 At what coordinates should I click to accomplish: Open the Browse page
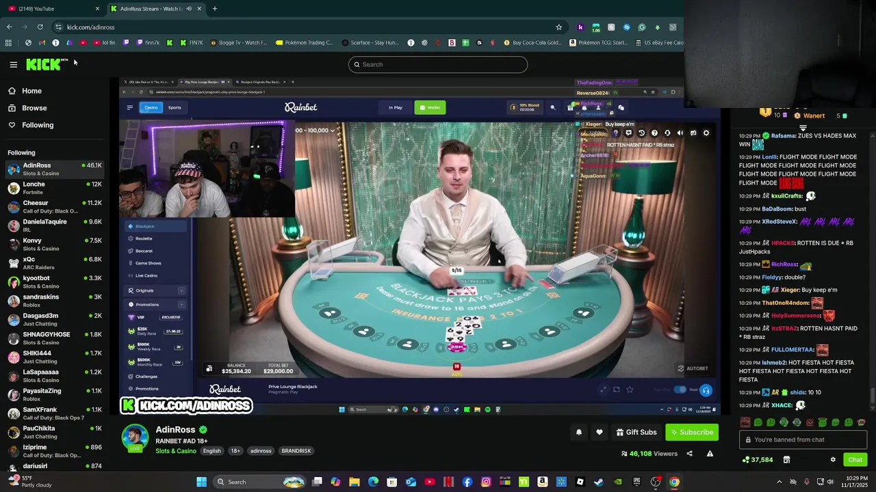click(34, 108)
